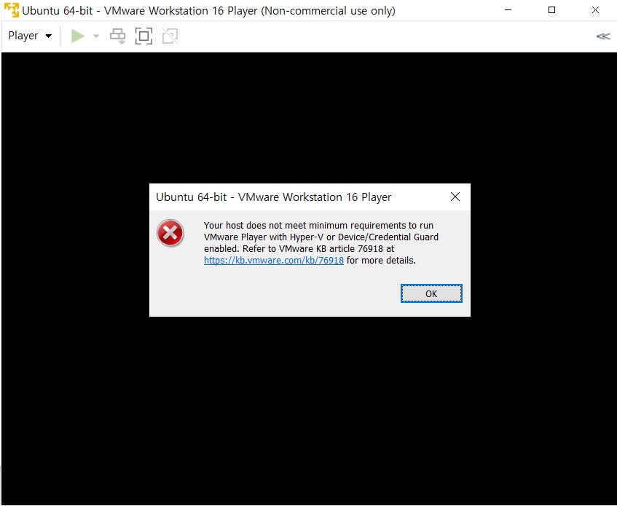The width and height of the screenshot is (617, 506).
Task: Maximize the VMware Player window
Action: 551,10
